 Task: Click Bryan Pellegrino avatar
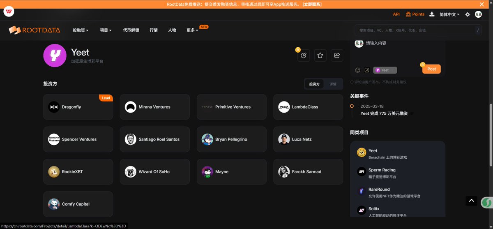(x=207, y=139)
